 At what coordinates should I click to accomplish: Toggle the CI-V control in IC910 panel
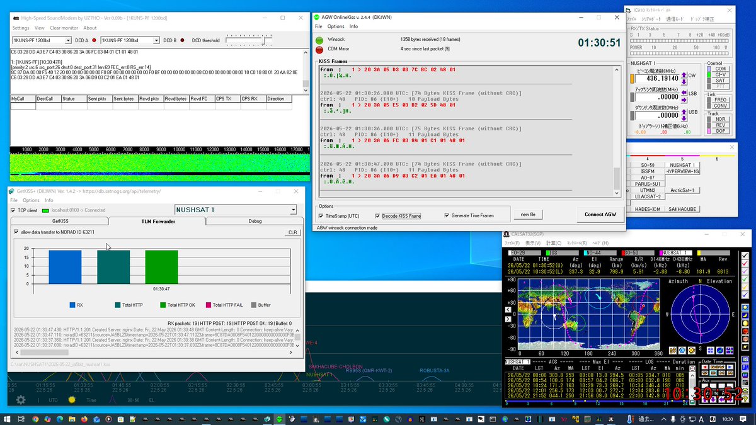tap(720, 75)
